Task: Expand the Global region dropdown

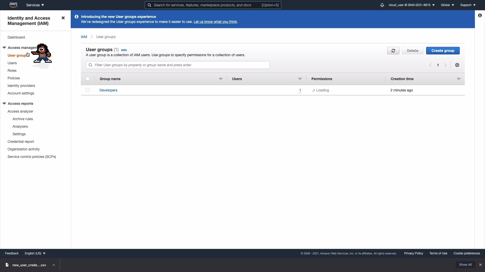Action: coord(447,5)
